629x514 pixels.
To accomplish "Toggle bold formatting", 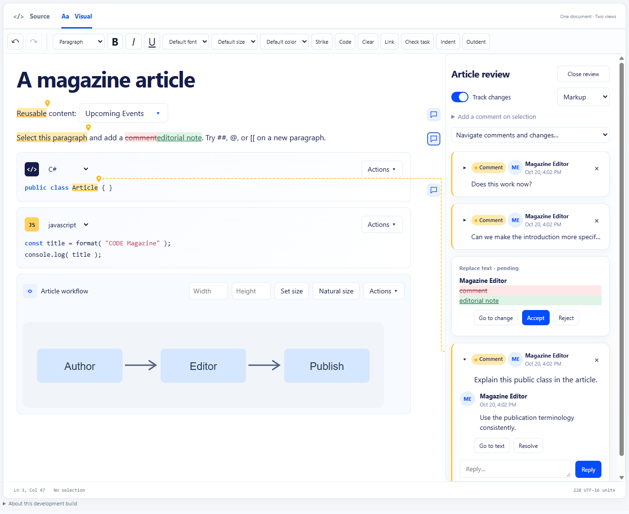I will (x=115, y=42).
